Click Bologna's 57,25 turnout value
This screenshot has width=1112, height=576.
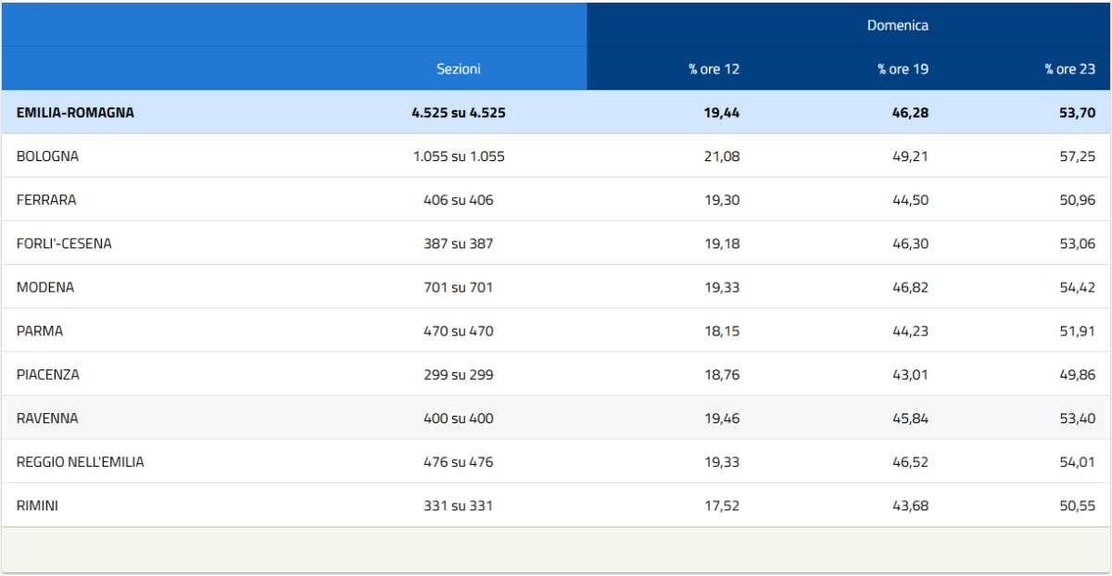tap(1077, 157)
